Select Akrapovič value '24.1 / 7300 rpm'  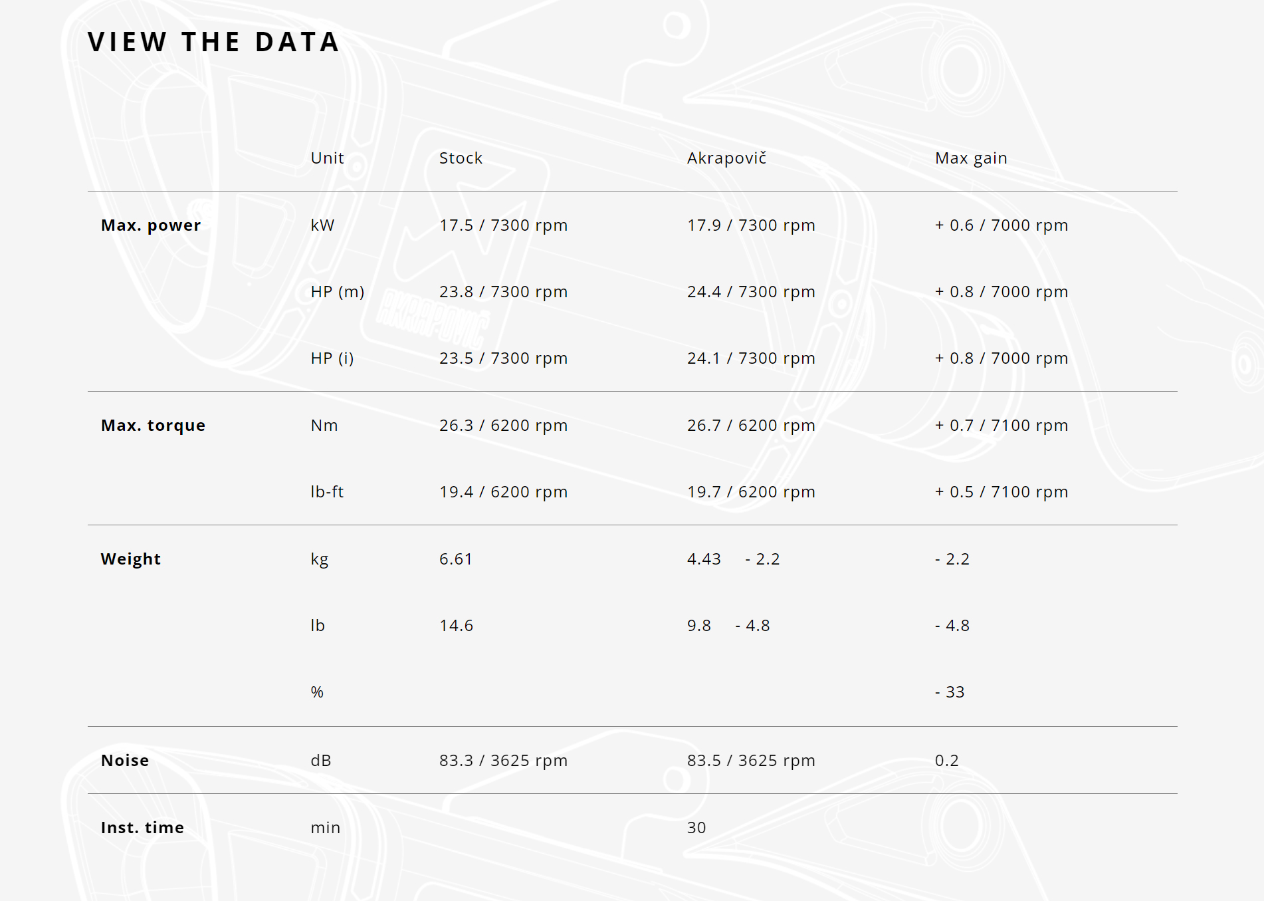coord(751,358)
